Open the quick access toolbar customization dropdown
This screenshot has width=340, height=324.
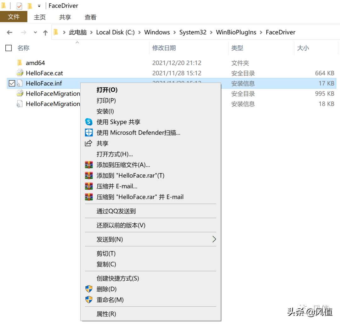click(x=39, y=5)
